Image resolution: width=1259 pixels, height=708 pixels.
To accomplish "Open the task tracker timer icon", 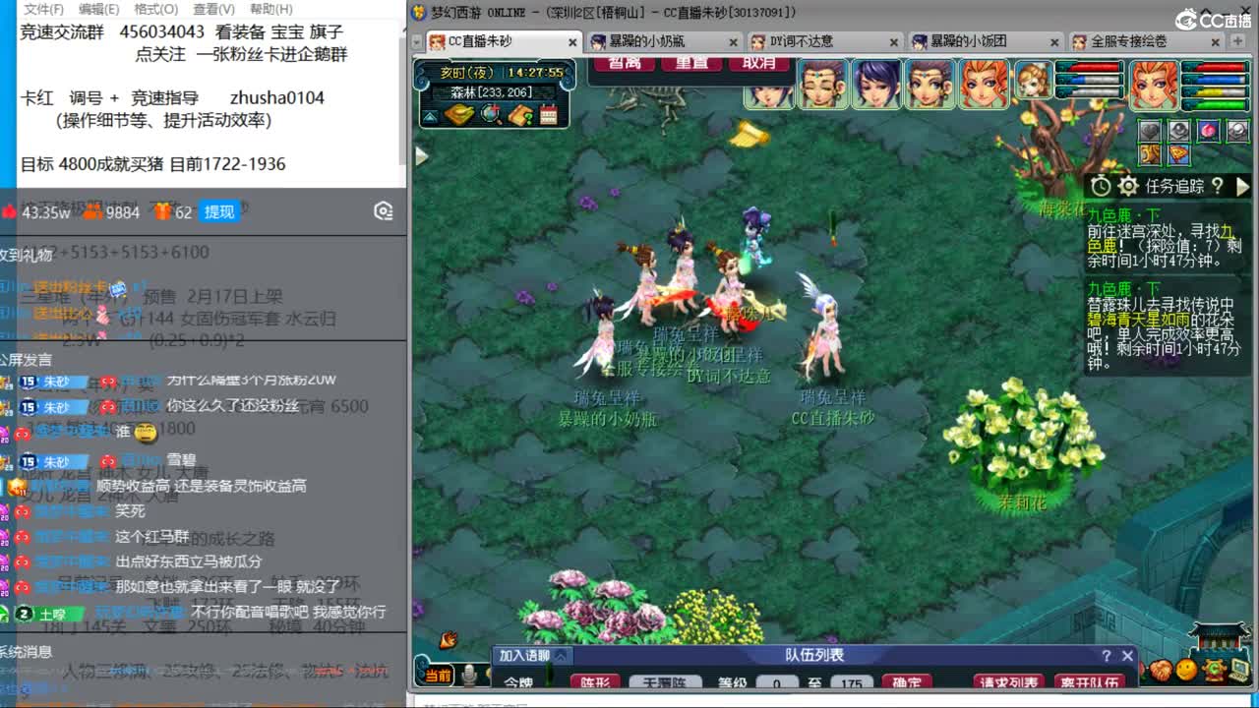I will click(x=1102, y=186).
